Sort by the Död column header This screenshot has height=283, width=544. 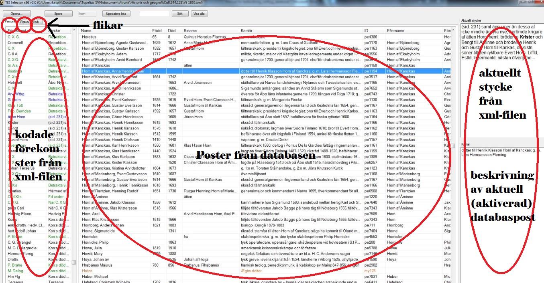click(175, 30)
